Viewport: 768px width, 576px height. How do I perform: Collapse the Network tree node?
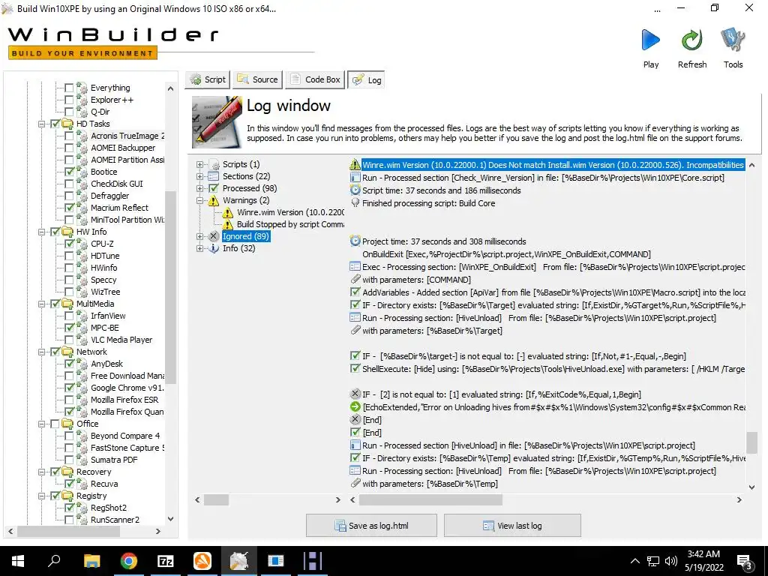click(x=42, y=352)
